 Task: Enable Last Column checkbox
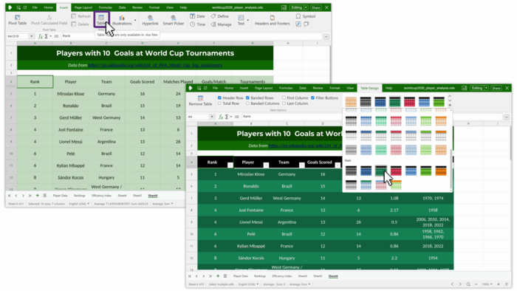click(284, 103)
